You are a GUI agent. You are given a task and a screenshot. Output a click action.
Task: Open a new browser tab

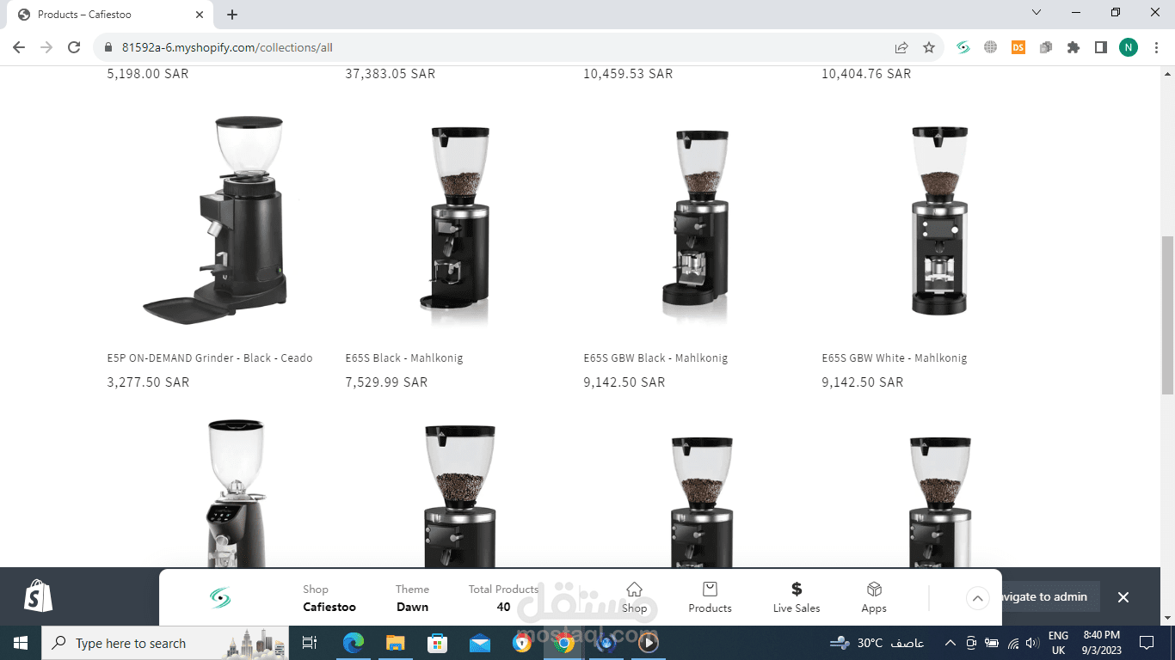click(232, 15)
